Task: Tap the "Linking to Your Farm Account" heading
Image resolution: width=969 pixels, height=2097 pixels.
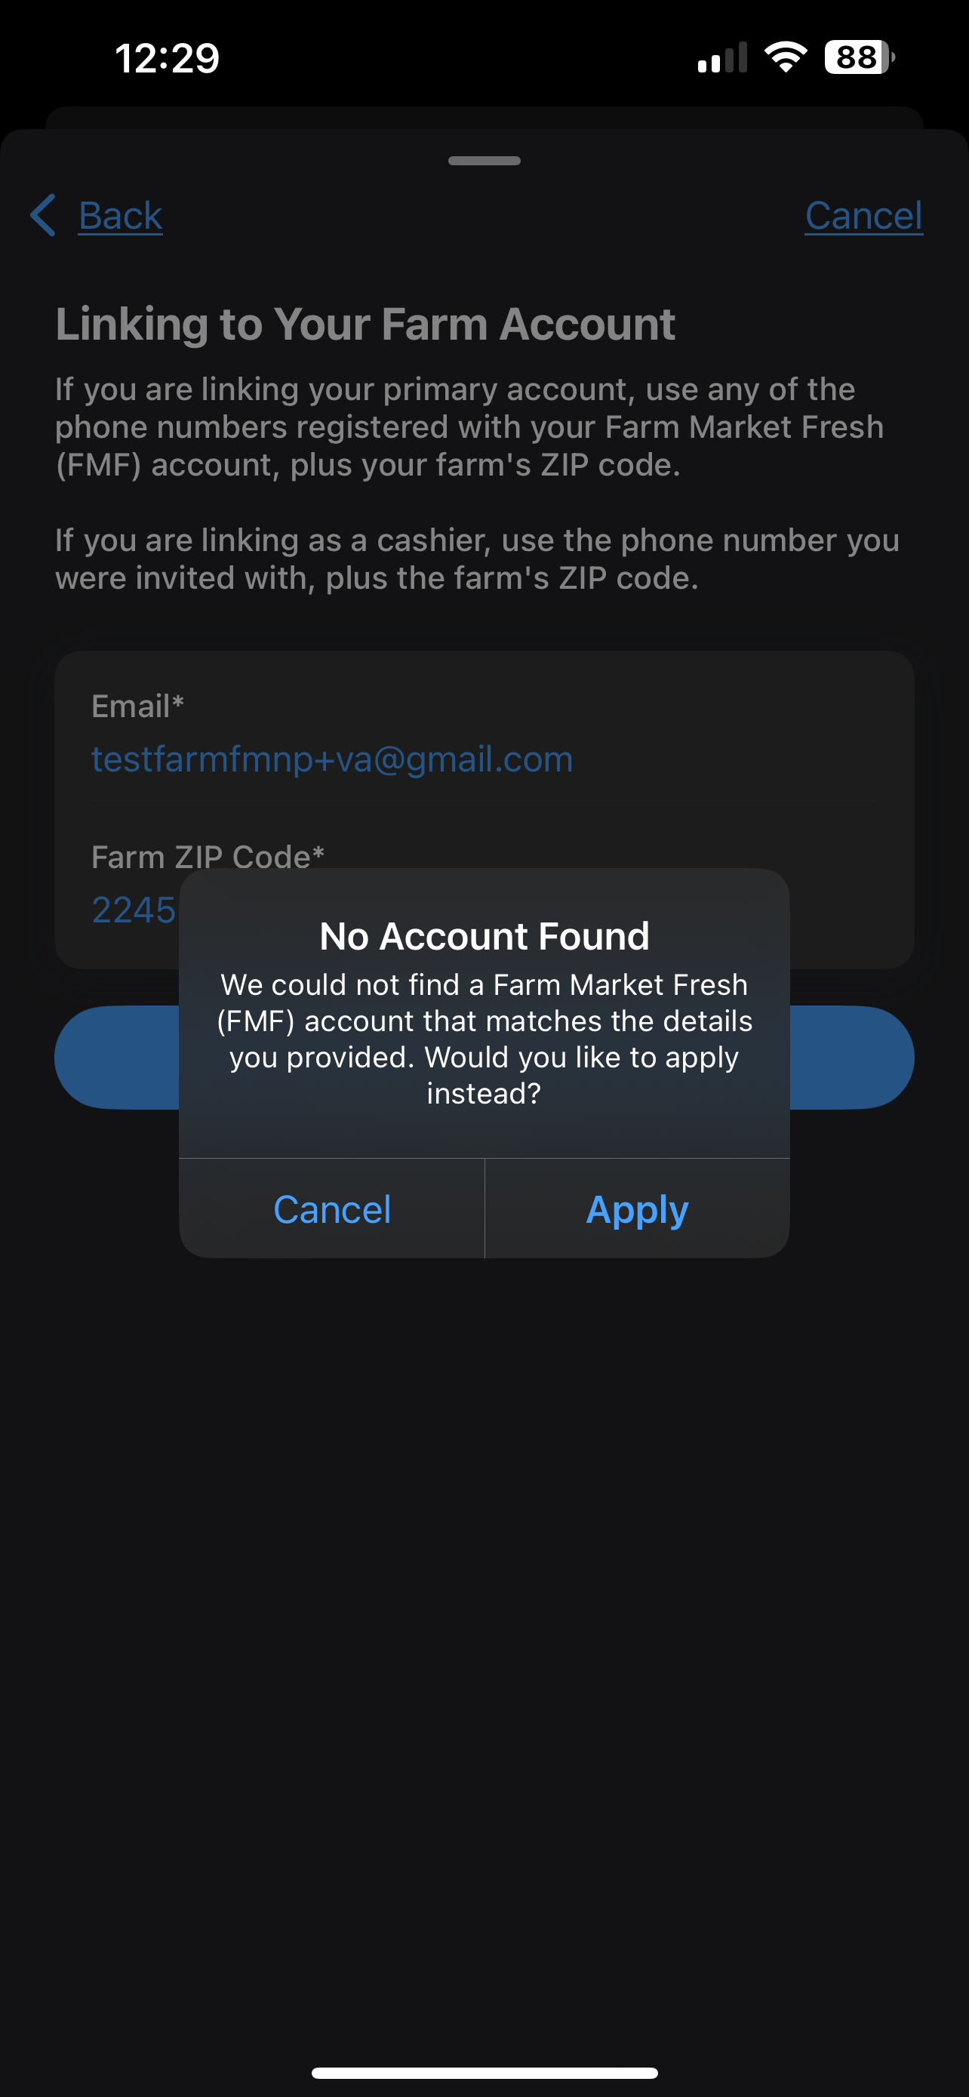Action: (365, 324)
